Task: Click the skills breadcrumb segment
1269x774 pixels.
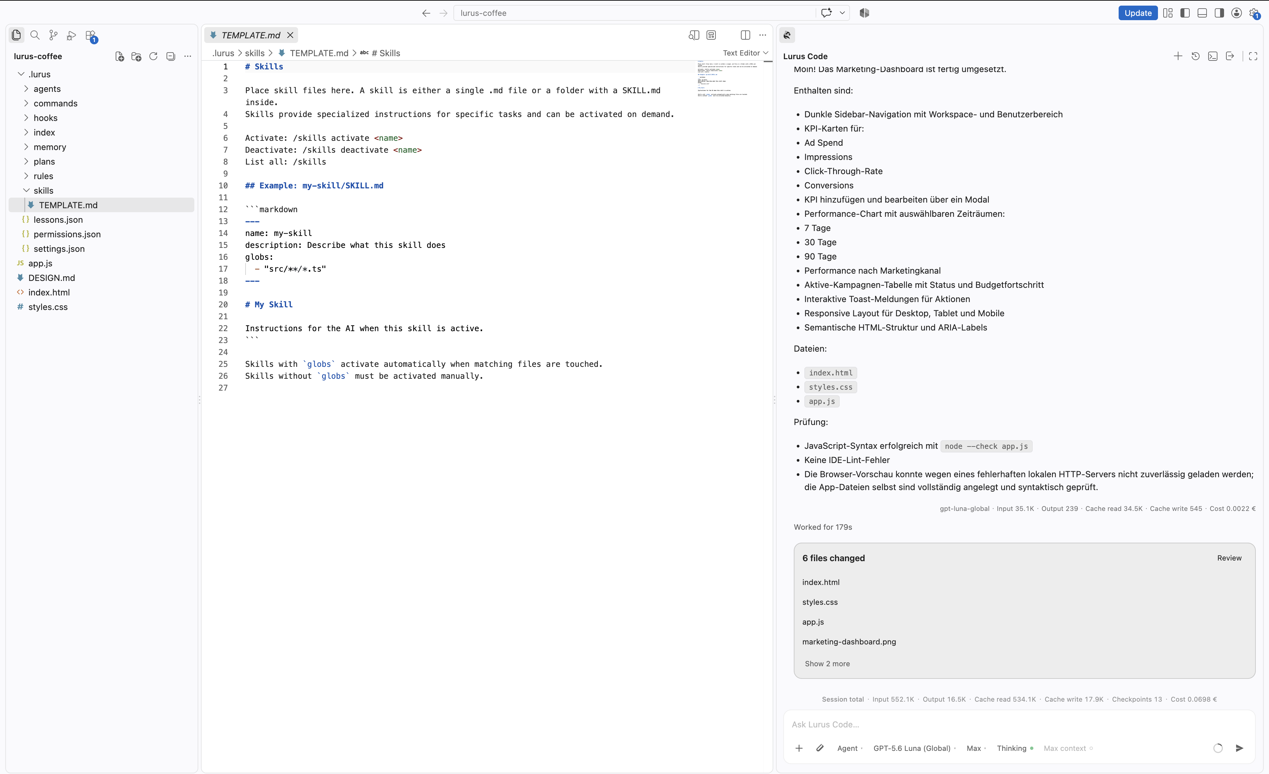Action: pos(255,53)
